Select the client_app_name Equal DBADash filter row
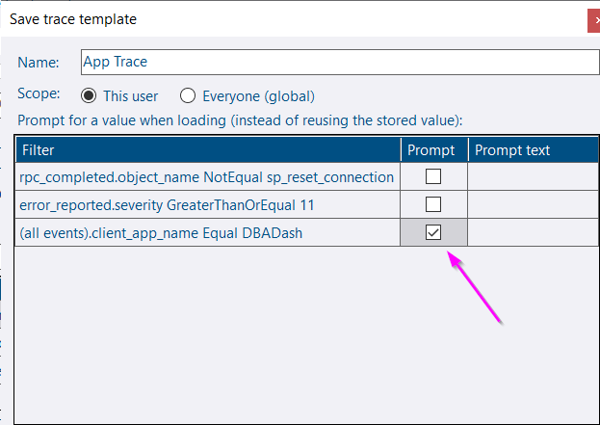The height and width of the screenshot is (425, 600). [x=208, y=233]
